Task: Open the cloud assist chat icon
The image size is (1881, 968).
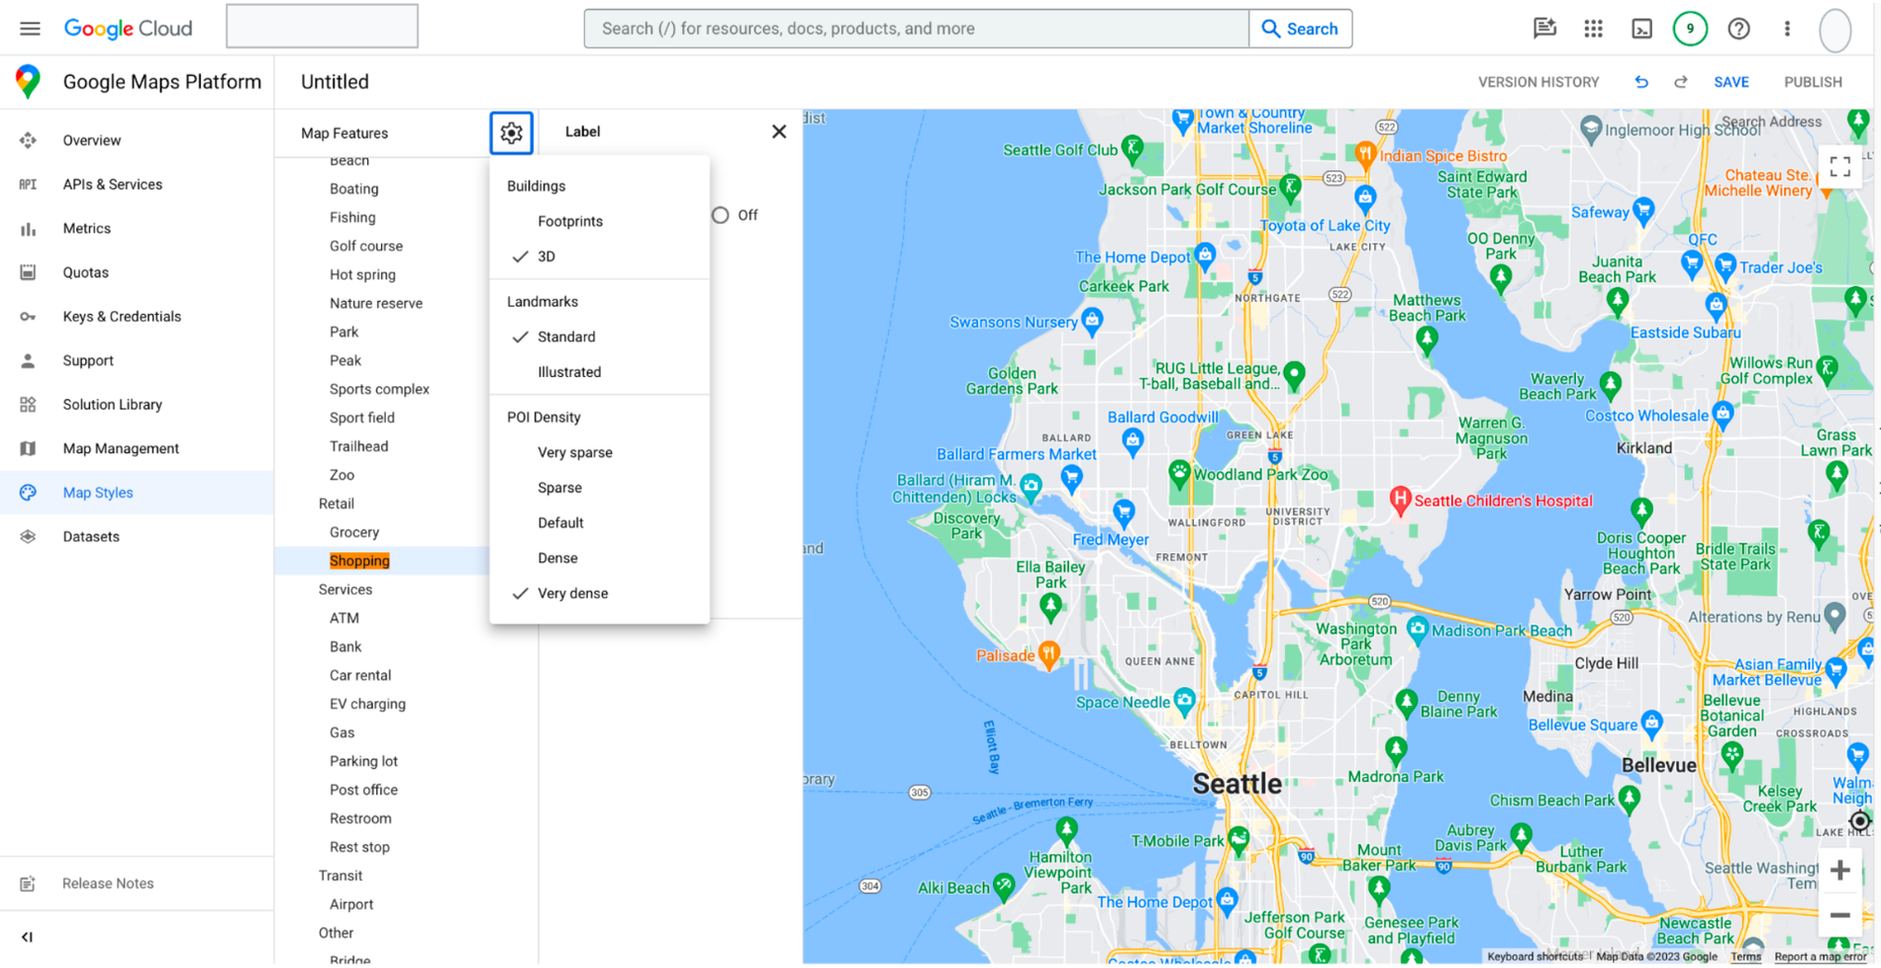Action: tap(1544, 29)
